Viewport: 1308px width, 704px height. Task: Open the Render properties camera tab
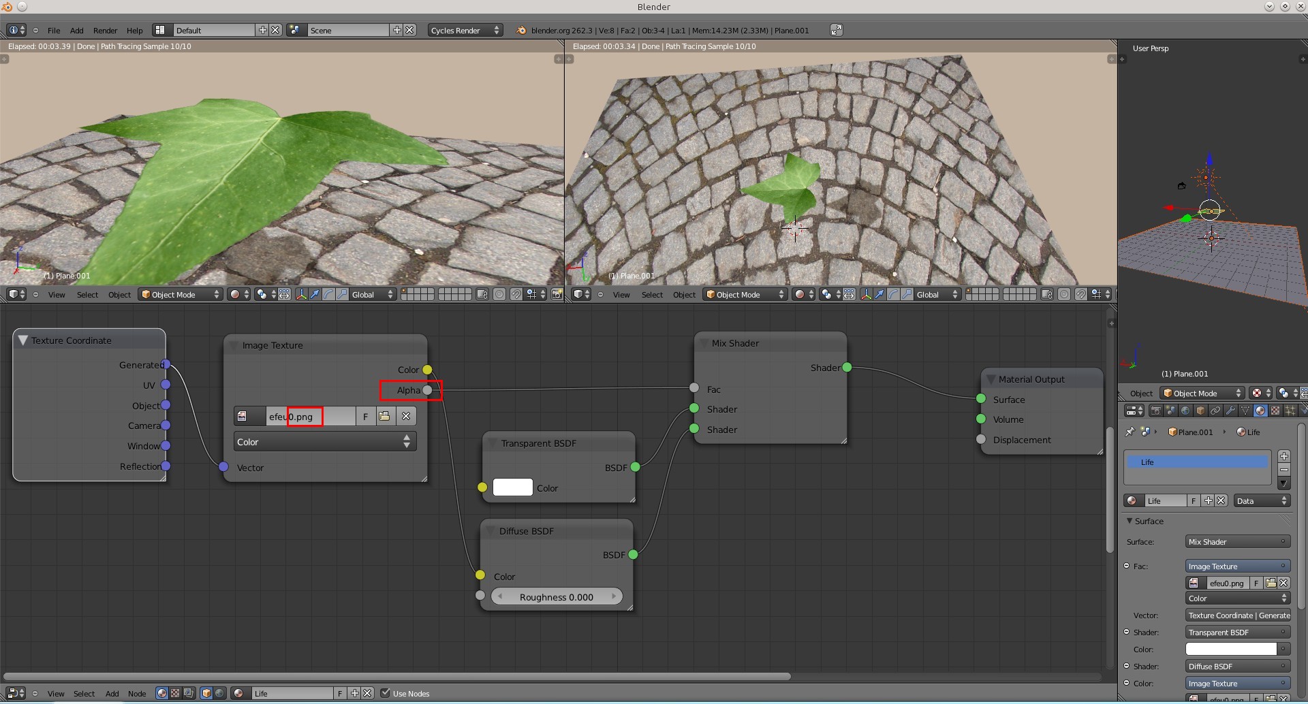1155,411
